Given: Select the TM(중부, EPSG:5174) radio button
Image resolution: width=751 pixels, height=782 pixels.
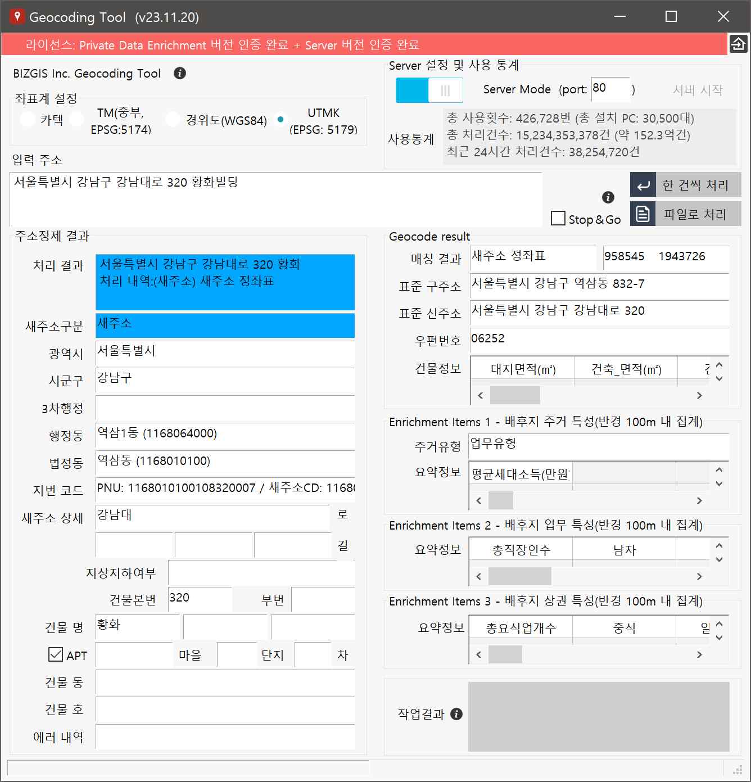Looking at the screenshot, I should click(76, 120).
